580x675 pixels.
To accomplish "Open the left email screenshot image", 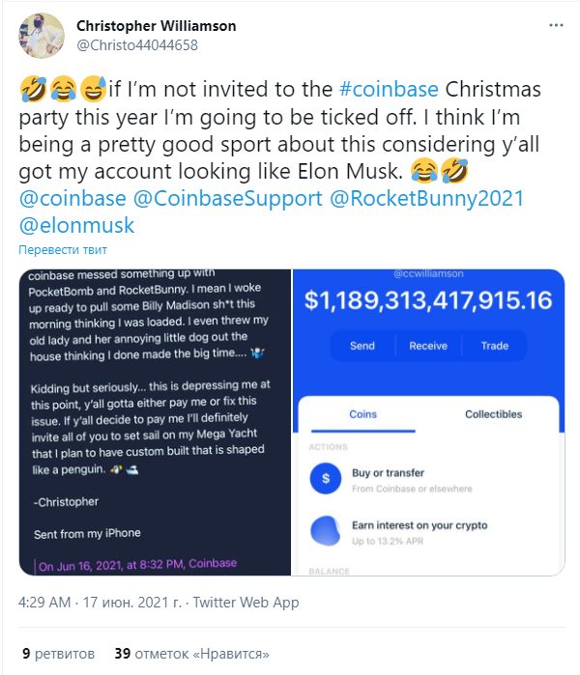I will tap(155, 422).
